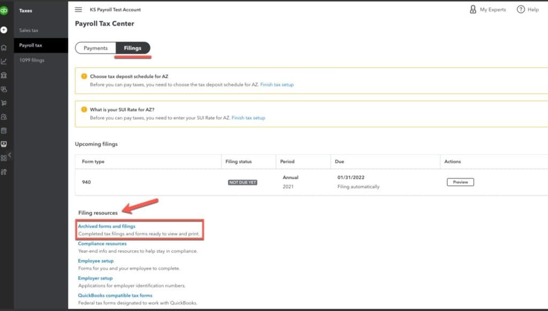The image size is (548, 311).
Task: Switch to the Payments tab
Action: (x=95, y=48)
